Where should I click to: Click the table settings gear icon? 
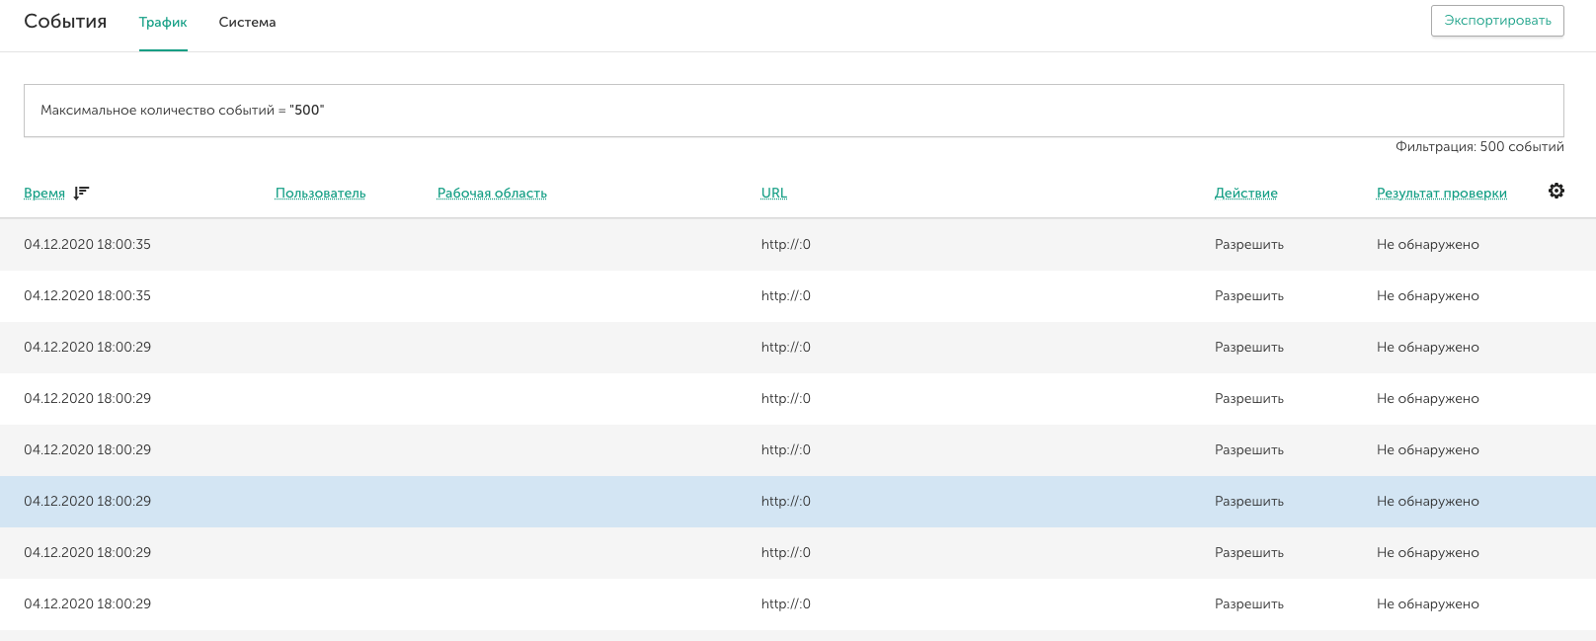point(1556,191)
